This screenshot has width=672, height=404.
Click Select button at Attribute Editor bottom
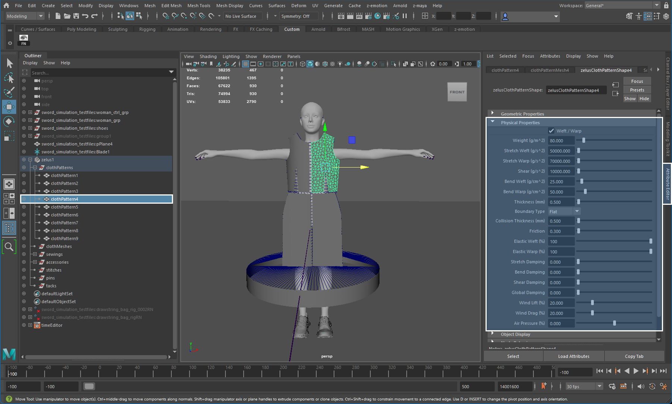point(513,356)
